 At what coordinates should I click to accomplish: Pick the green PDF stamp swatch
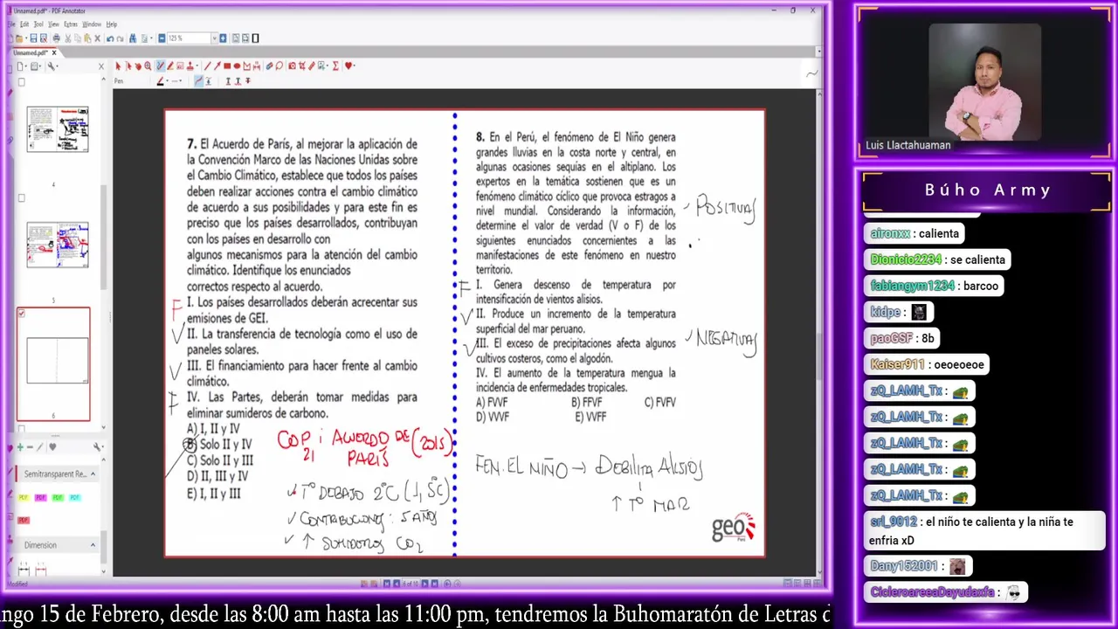[58, 497]
